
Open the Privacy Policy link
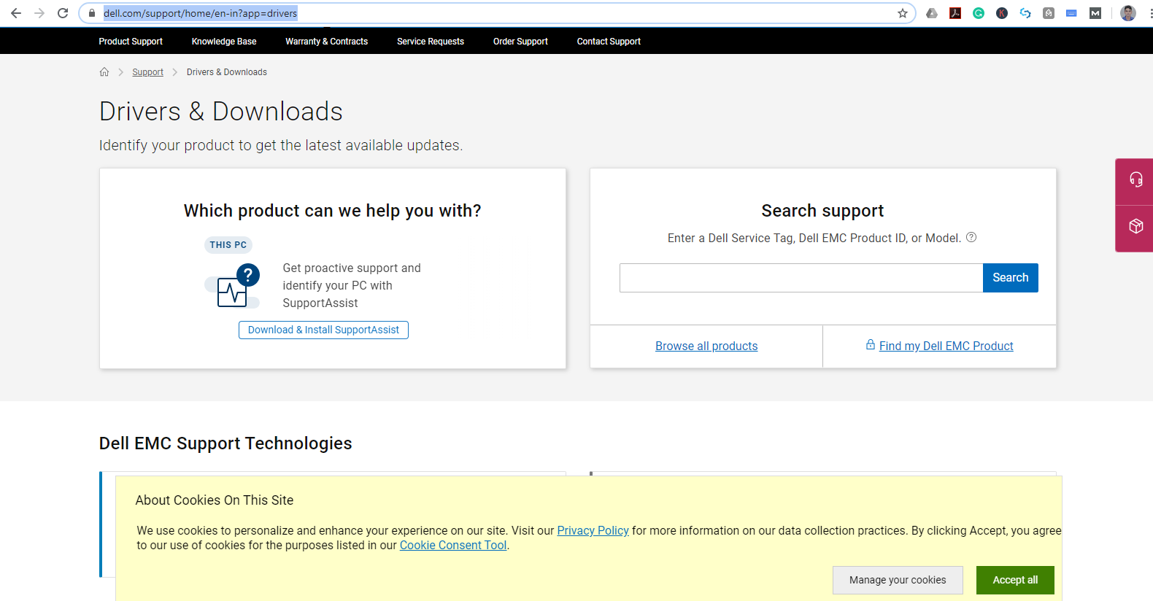pos(593,530)
